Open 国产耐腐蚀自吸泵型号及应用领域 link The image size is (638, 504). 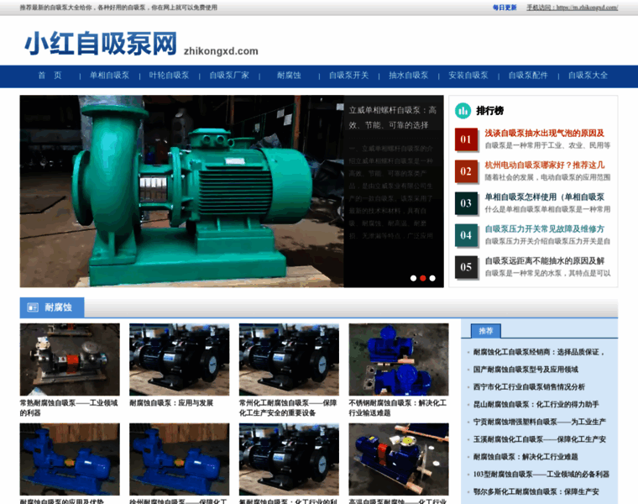[526, 370]
